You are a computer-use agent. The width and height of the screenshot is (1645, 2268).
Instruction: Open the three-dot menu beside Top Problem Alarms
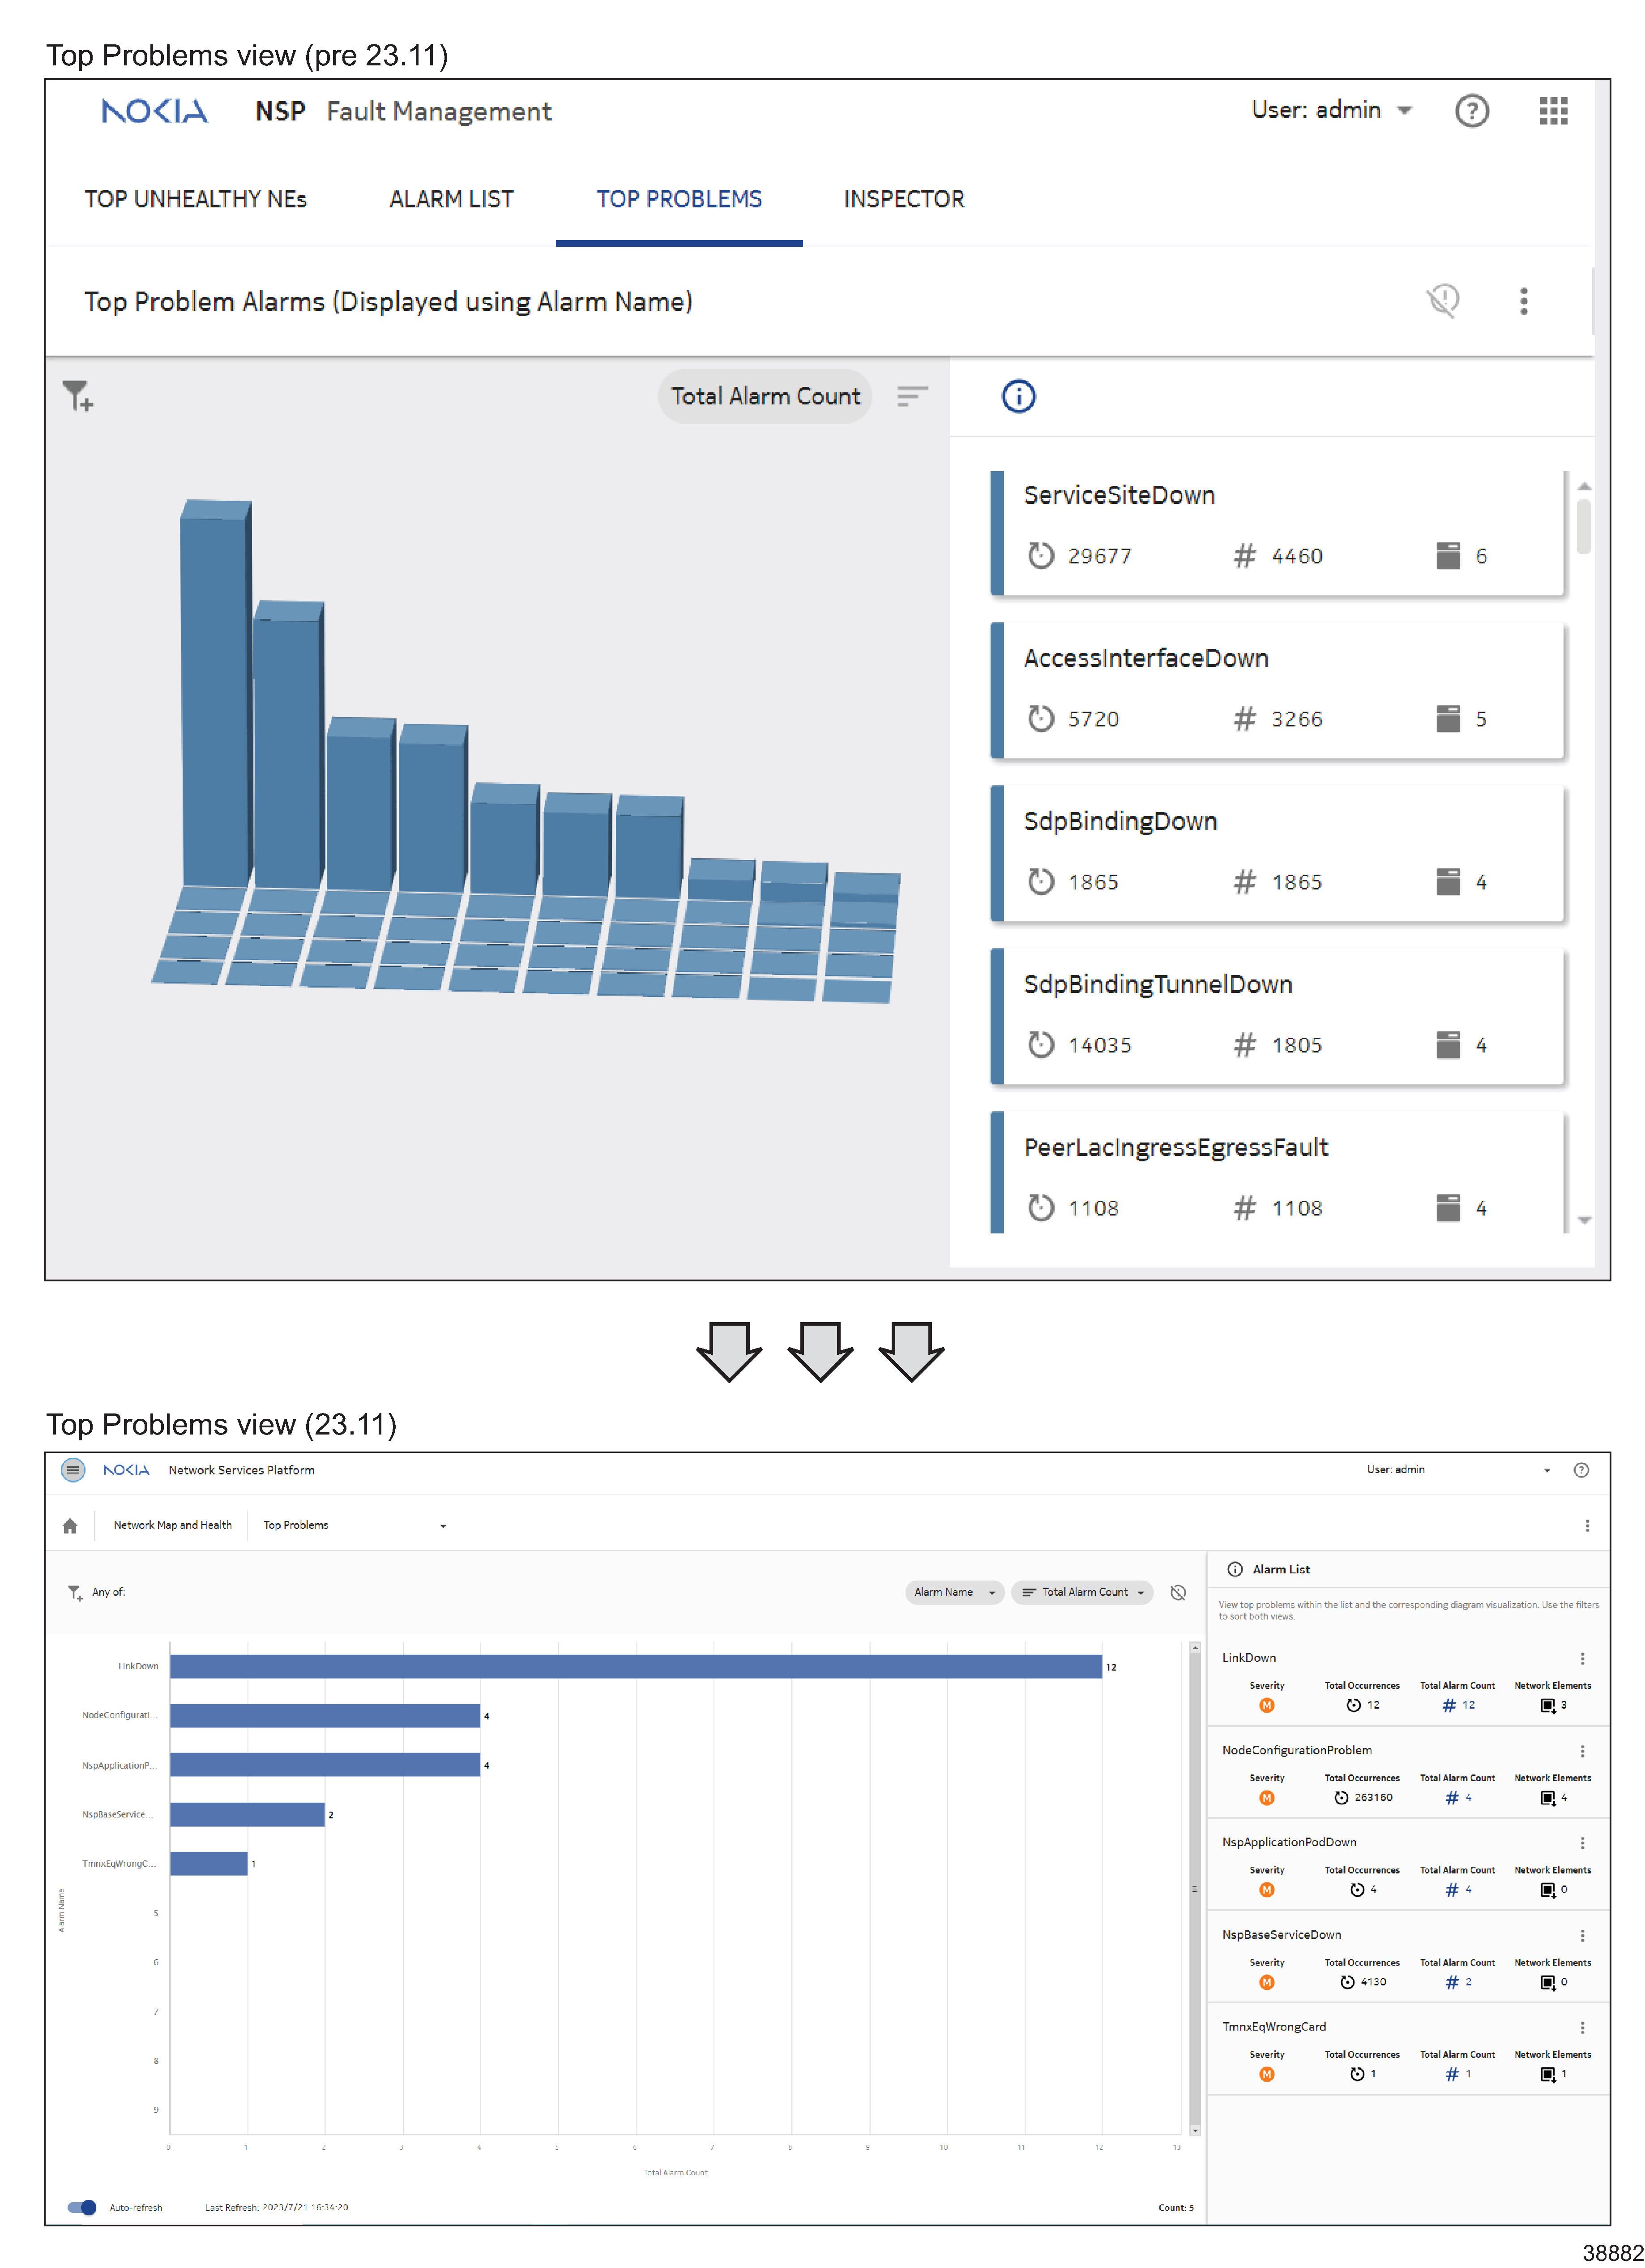click(1523, 301)
